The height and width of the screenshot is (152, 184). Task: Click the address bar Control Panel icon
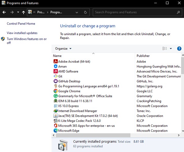pos(30,12)
